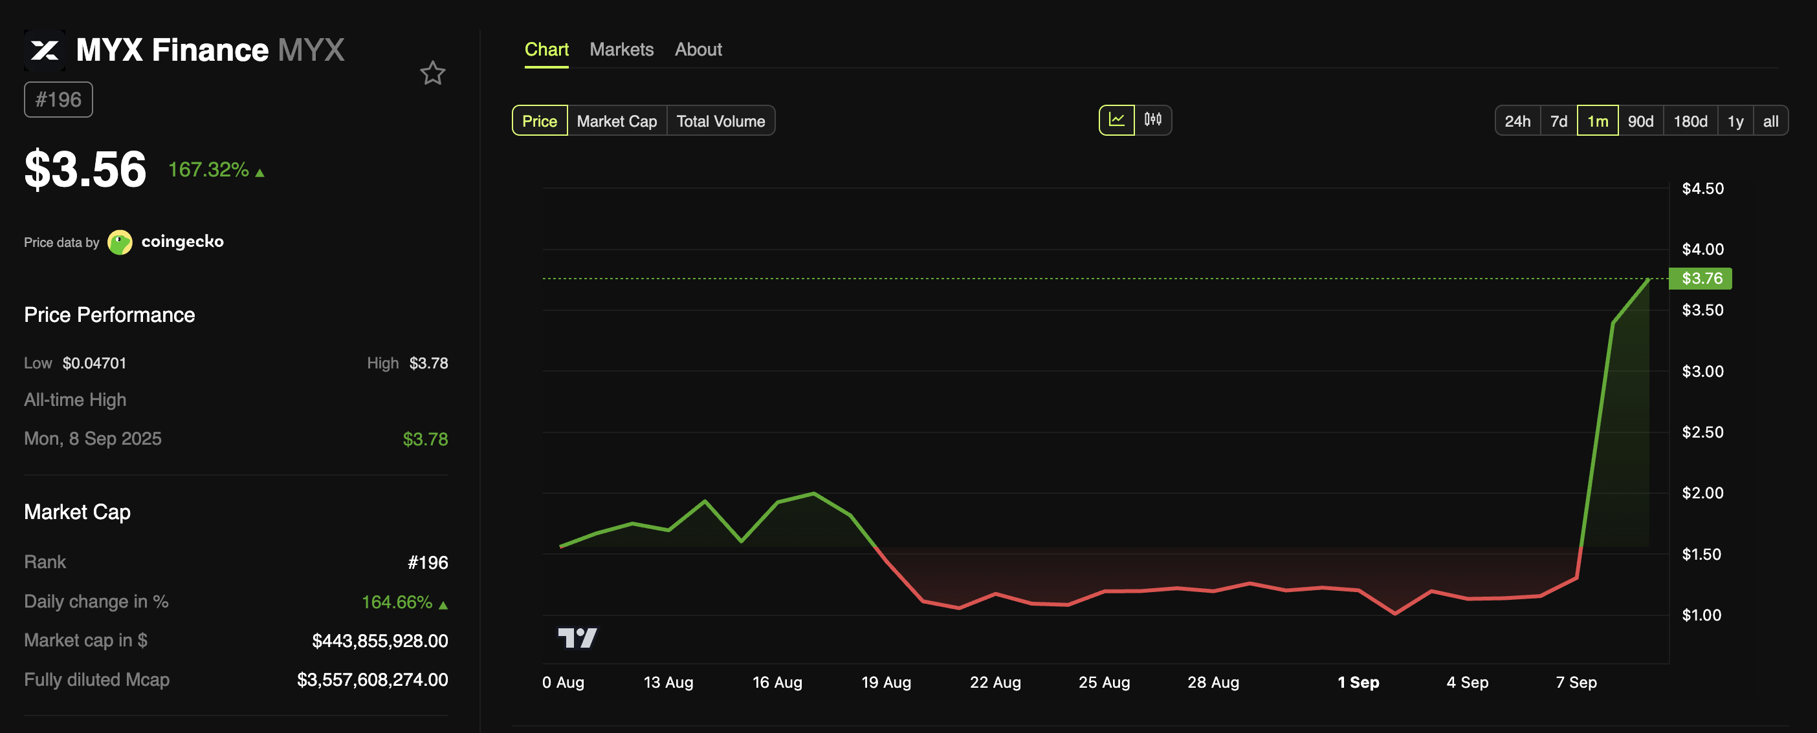Click the MYX Finance logo icon

[x=45, y=50]
